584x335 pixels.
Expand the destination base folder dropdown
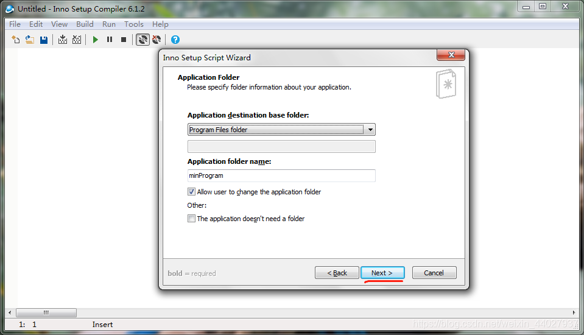[370, 130]
